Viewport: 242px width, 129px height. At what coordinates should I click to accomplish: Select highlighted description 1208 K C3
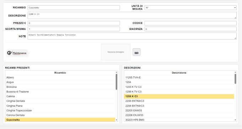pos(179,96)
